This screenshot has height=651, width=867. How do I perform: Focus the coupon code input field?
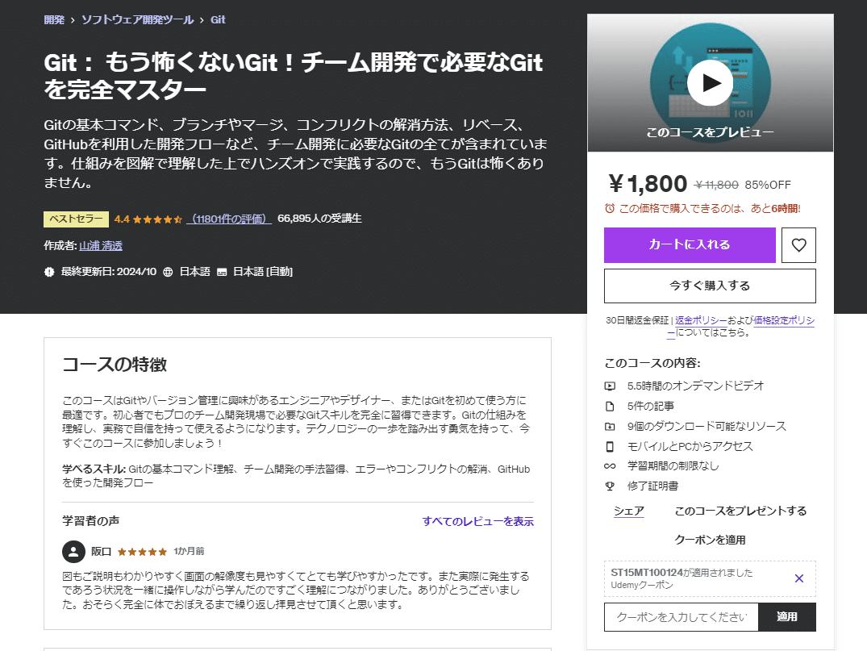[682, 617]
